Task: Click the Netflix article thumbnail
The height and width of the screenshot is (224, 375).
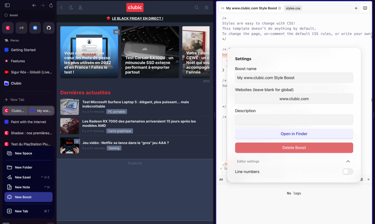Action: point(69,145)
